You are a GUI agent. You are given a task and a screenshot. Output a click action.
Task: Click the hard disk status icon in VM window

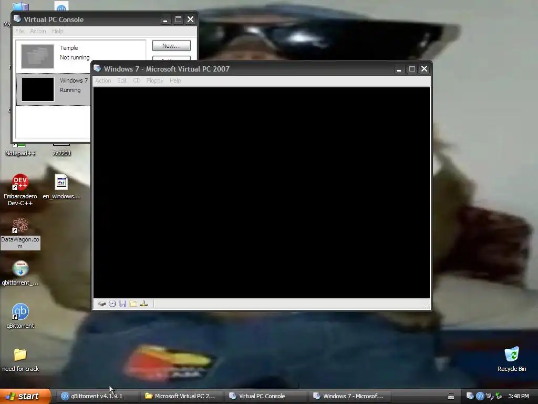click(x=101, y=304)
